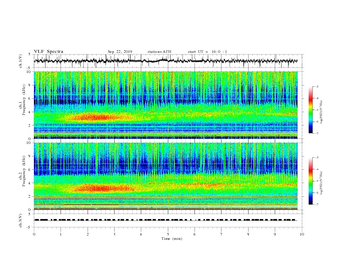
Task: Click the '-7' label on ch.2 color bar
Action: [316, 205]
